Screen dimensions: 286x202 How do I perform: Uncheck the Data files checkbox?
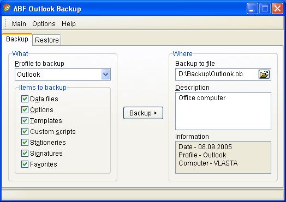(25, 99)
